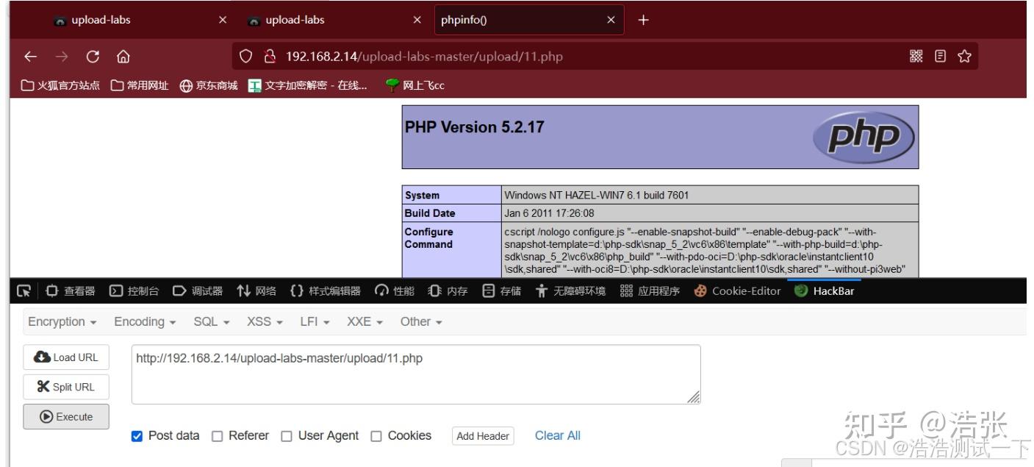1034x467 pixels.
Task: Open the 性能 performance panel
Action: 395,290
